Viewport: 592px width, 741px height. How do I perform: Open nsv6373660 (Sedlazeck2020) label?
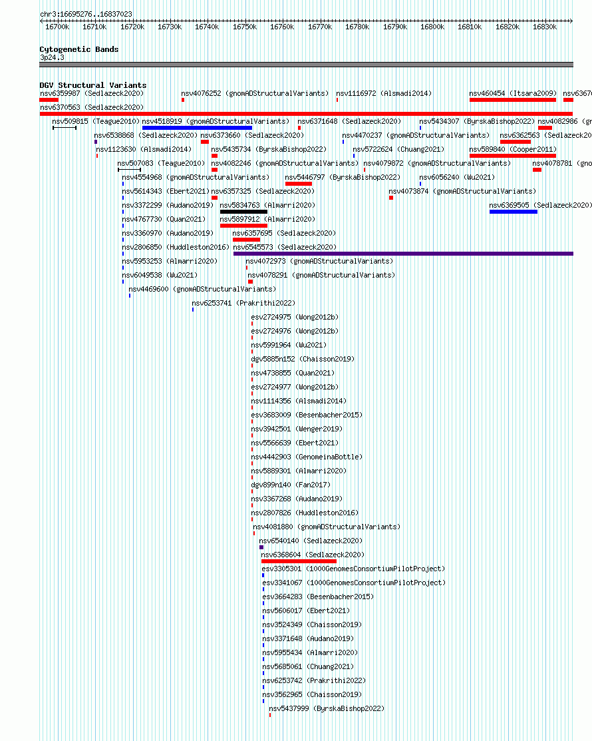(x=252, y=135)
